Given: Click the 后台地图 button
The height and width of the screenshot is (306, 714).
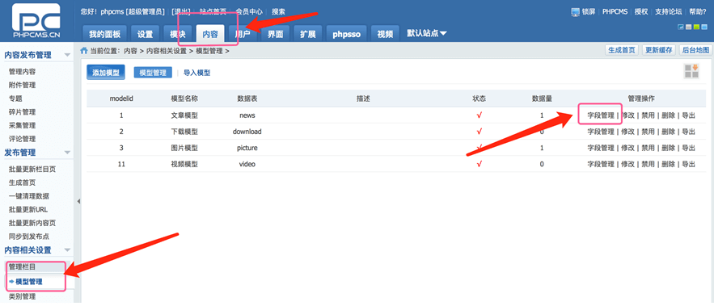Looking at the screenshot, I should click(695, 50).
